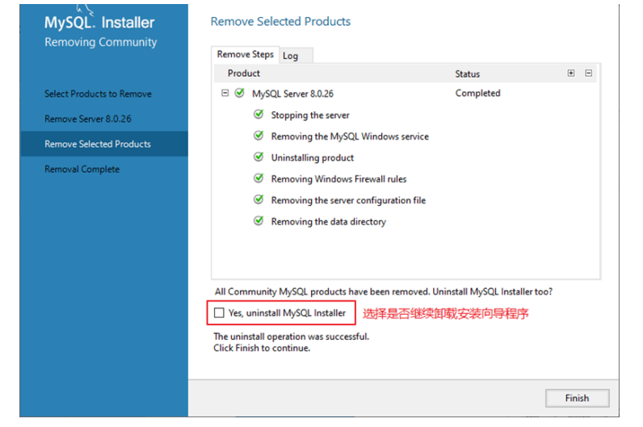Click check icon for Uninstalling product
Viewport: 643px width, 427px height.
[258, 157]
